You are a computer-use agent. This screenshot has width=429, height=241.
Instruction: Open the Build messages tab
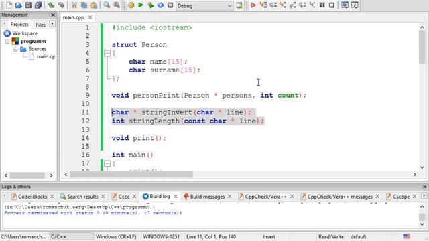tap(207, 197)
